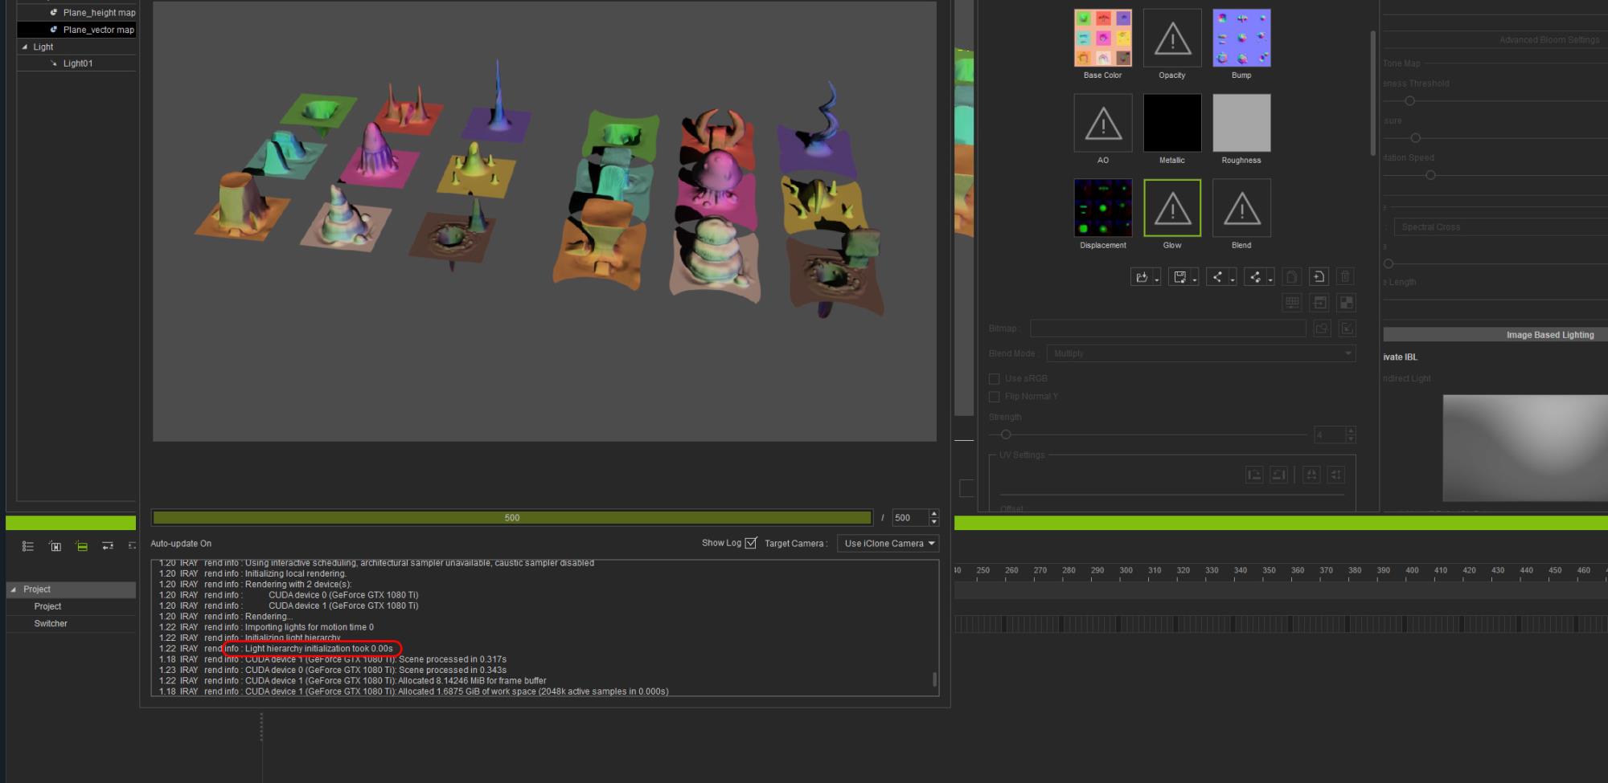Click the timeline track list icon
The image size is (1608, 783).
pos(28,546)
